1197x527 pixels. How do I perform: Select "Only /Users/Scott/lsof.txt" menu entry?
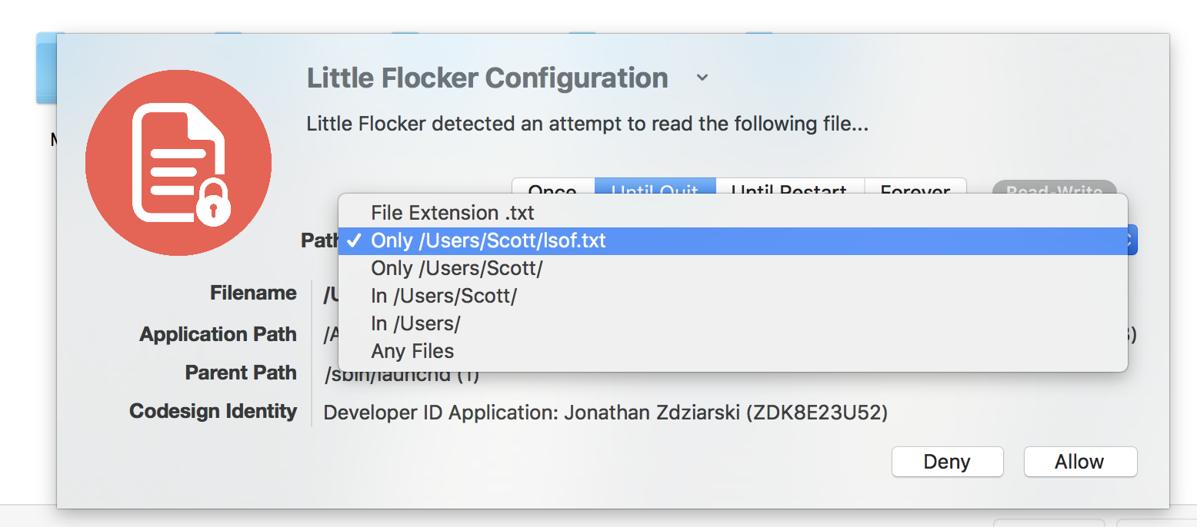tap(488, 240)
